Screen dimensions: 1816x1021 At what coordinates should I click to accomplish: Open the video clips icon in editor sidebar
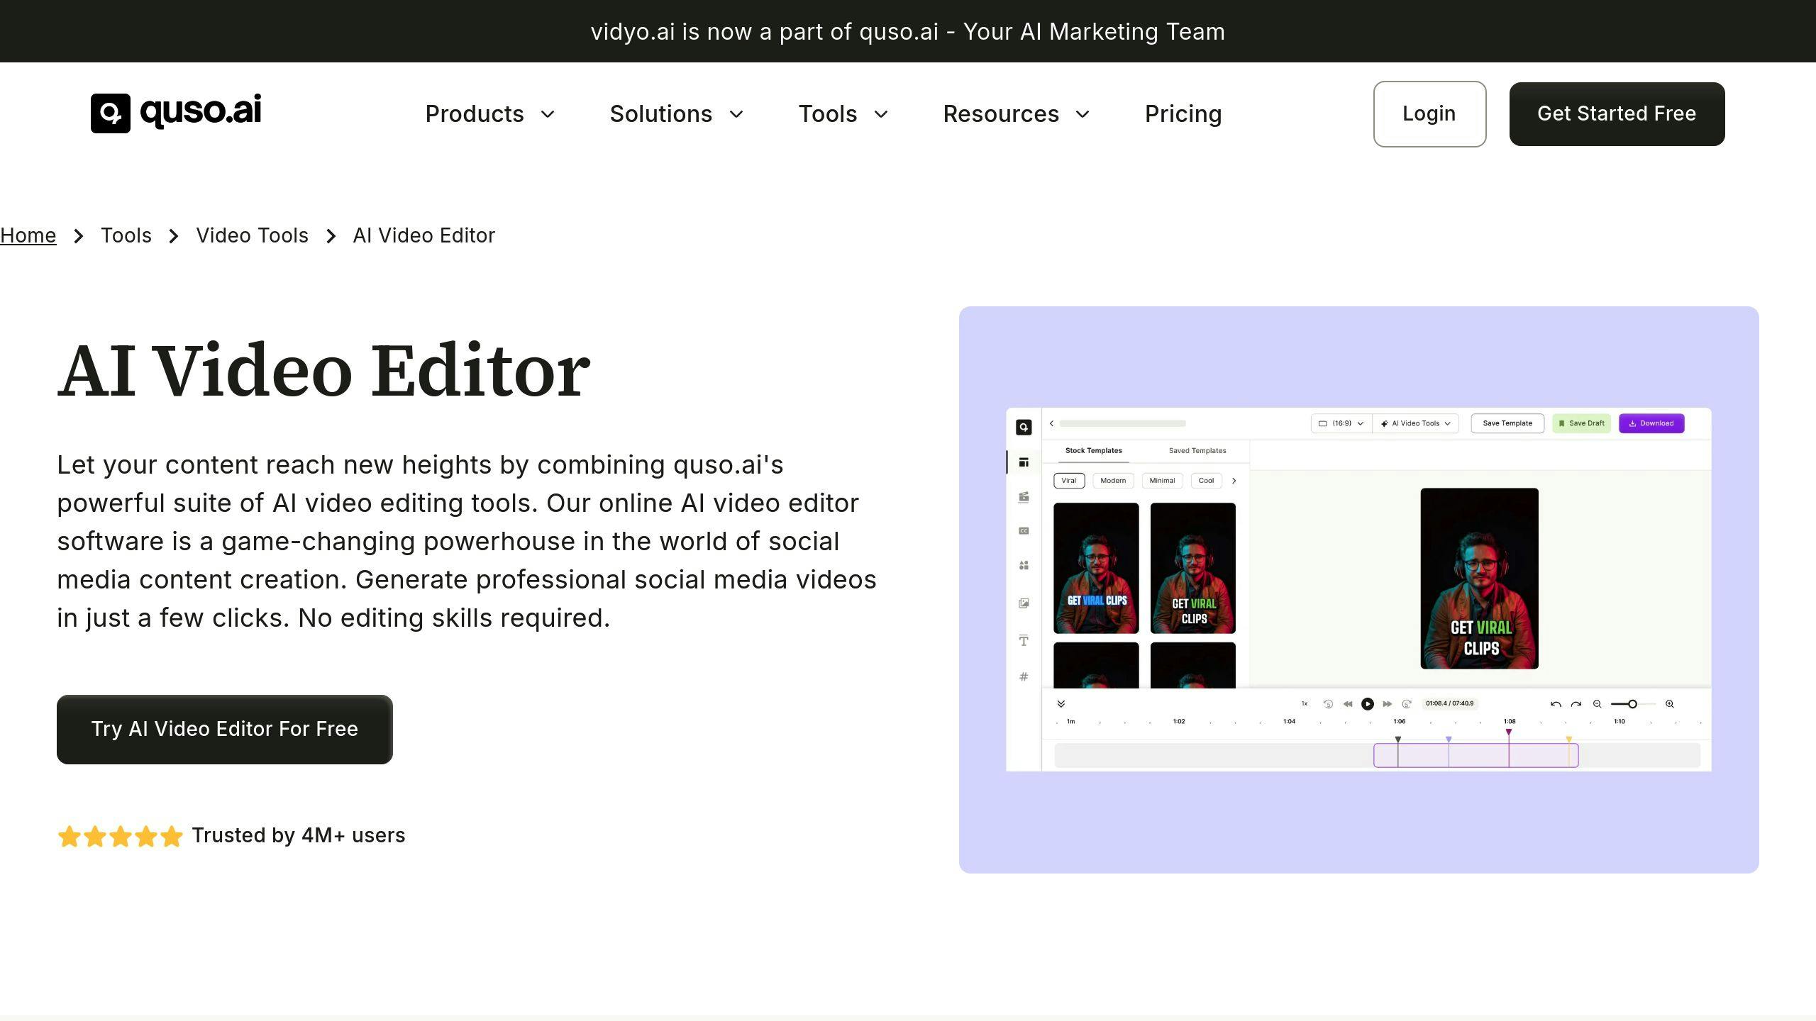[x=1024, y=497]
